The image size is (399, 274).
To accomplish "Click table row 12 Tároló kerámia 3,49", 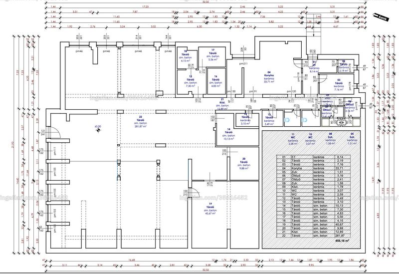I will coord(314,198).
